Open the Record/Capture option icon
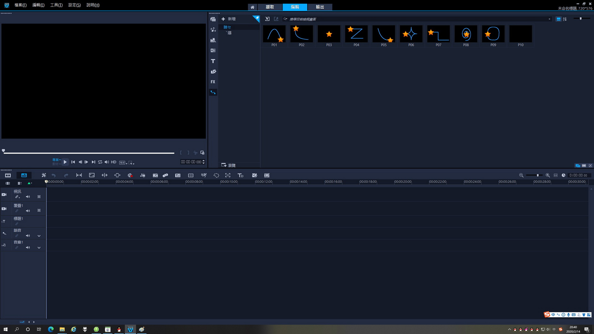The width and height of the screenshot is (594, 334). [130, 175]
